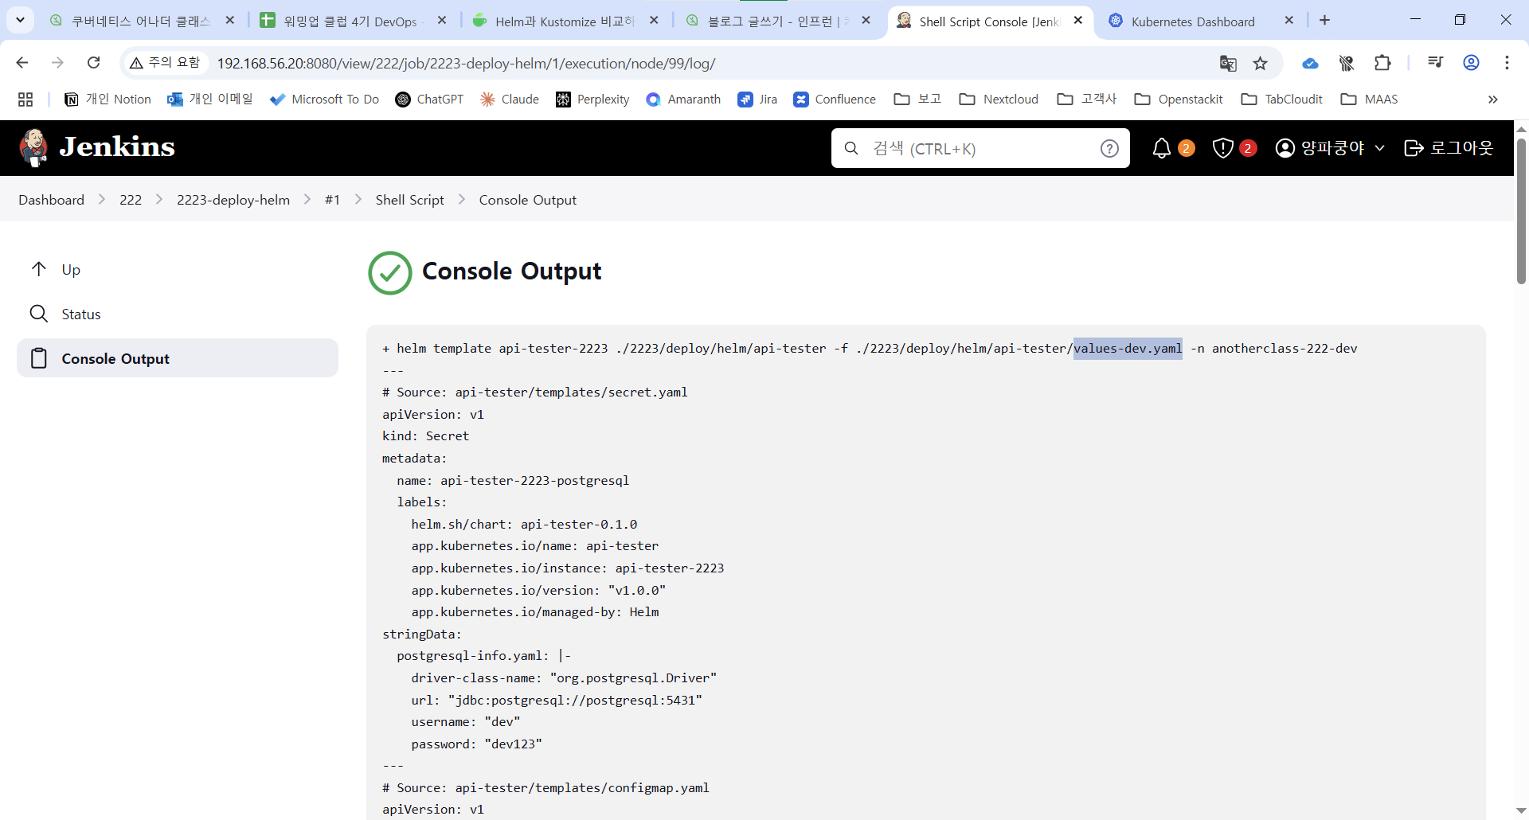Select Console Output in sidebar

(178, 358)
